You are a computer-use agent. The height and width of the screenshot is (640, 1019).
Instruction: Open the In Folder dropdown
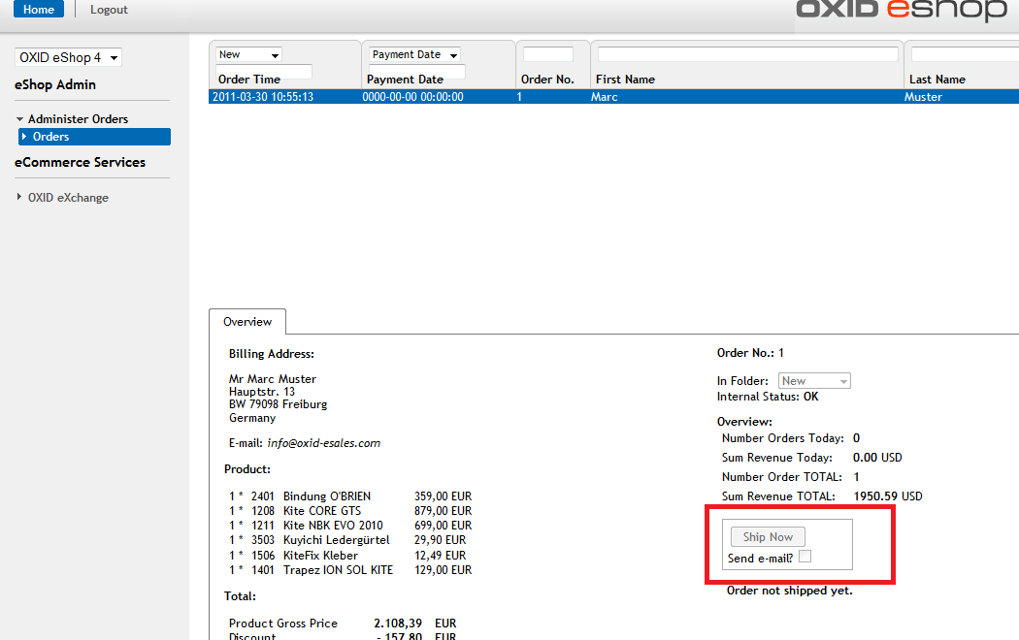[814, 381]
